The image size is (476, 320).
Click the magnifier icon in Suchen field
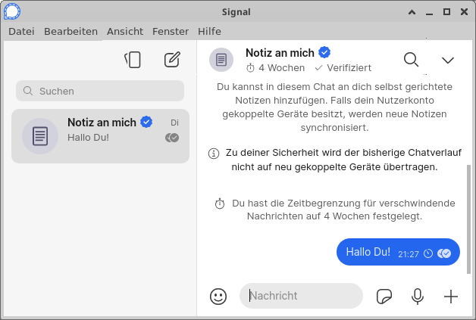click(x=28, y=91)
